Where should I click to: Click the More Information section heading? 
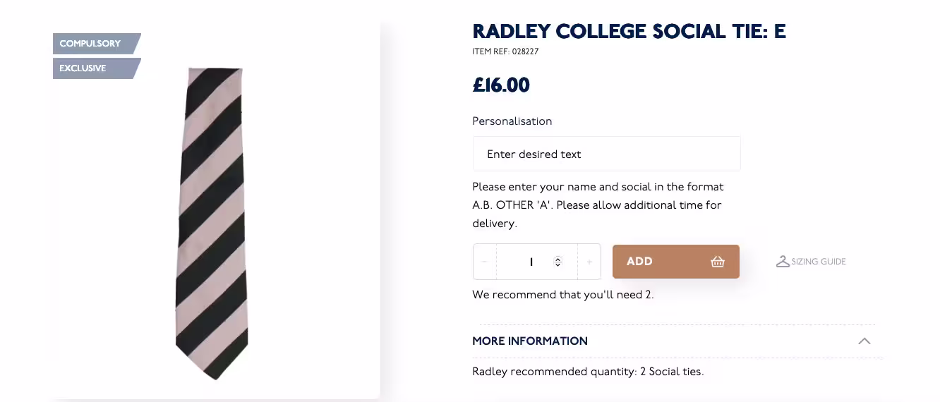(x=530, y=341)
